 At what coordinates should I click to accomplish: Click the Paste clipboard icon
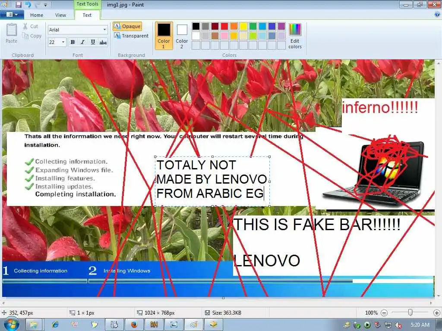click(12, 30)
